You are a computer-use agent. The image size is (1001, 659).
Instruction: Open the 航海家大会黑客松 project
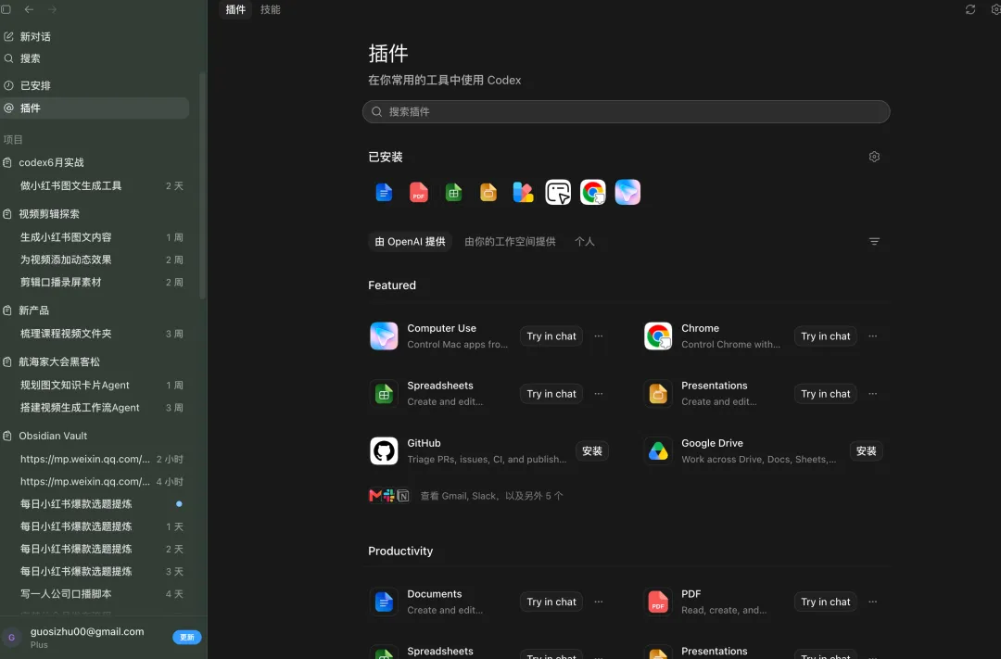click(95, 361)
